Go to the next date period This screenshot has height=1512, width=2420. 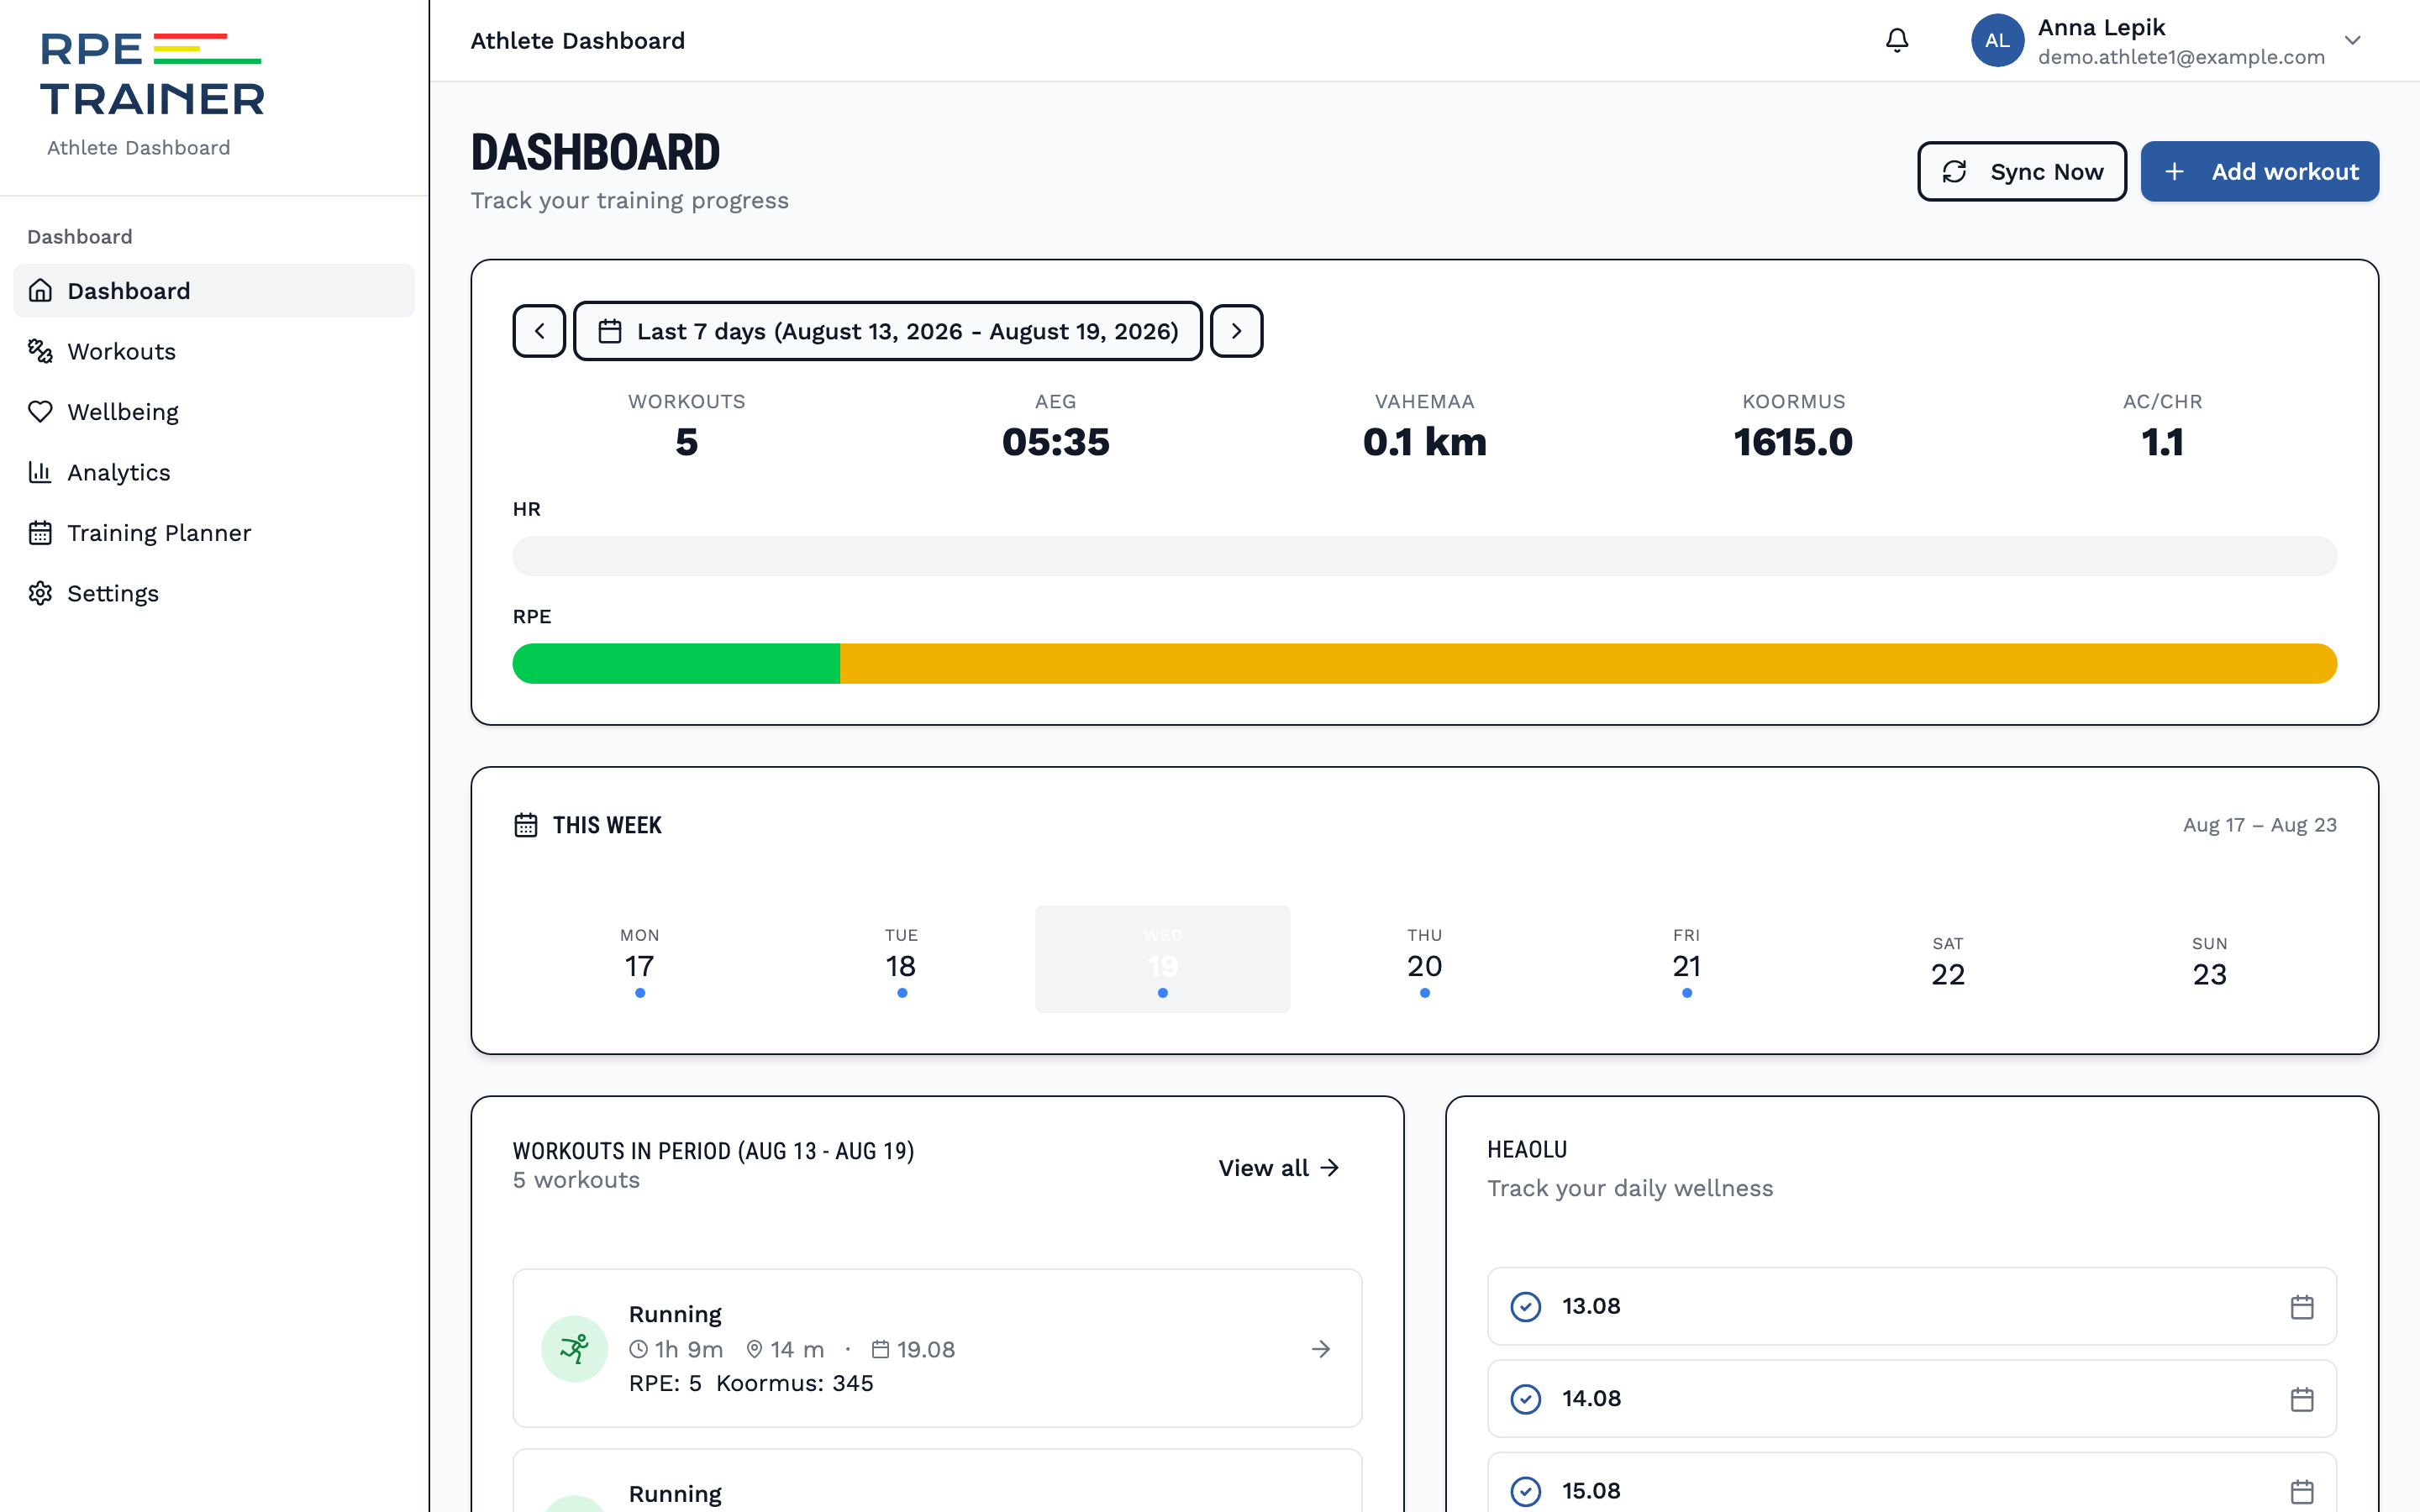point(1236,331)
